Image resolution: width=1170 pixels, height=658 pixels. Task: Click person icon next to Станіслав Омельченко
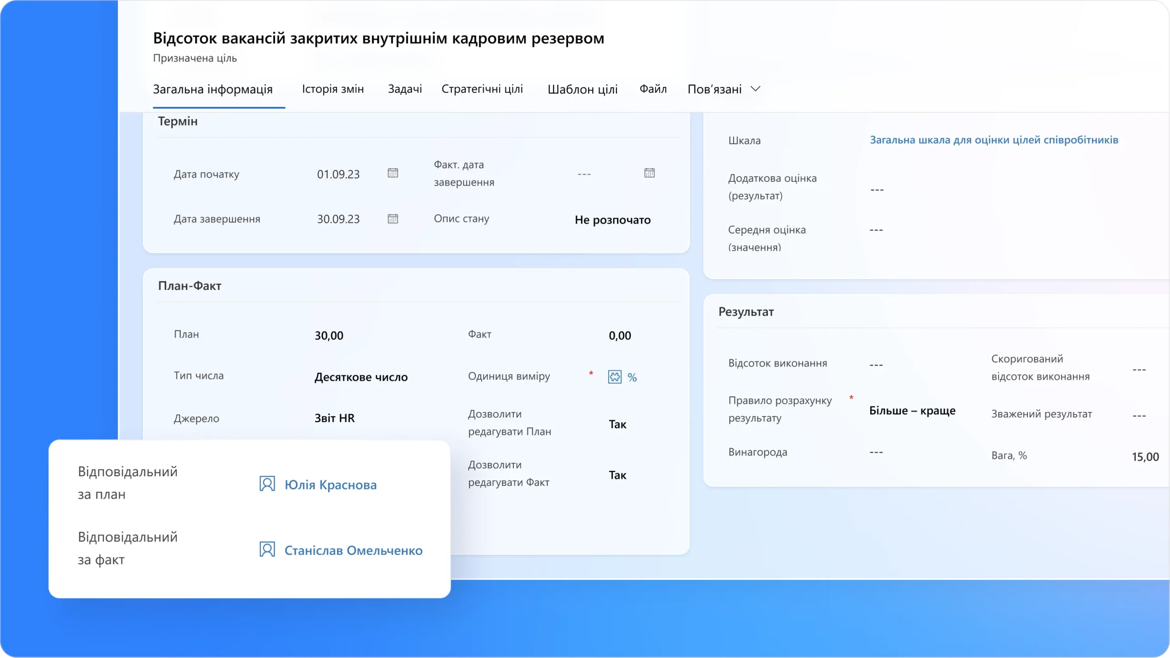(x=267, y=549)
